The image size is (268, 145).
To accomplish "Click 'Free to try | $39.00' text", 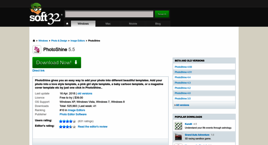I will (x=71, y=98).
